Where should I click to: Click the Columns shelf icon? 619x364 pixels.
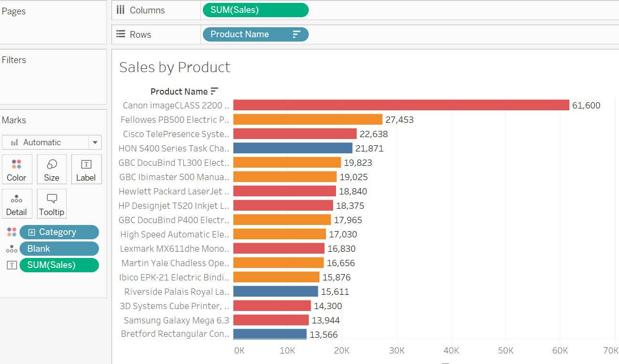tap(120, 10)
